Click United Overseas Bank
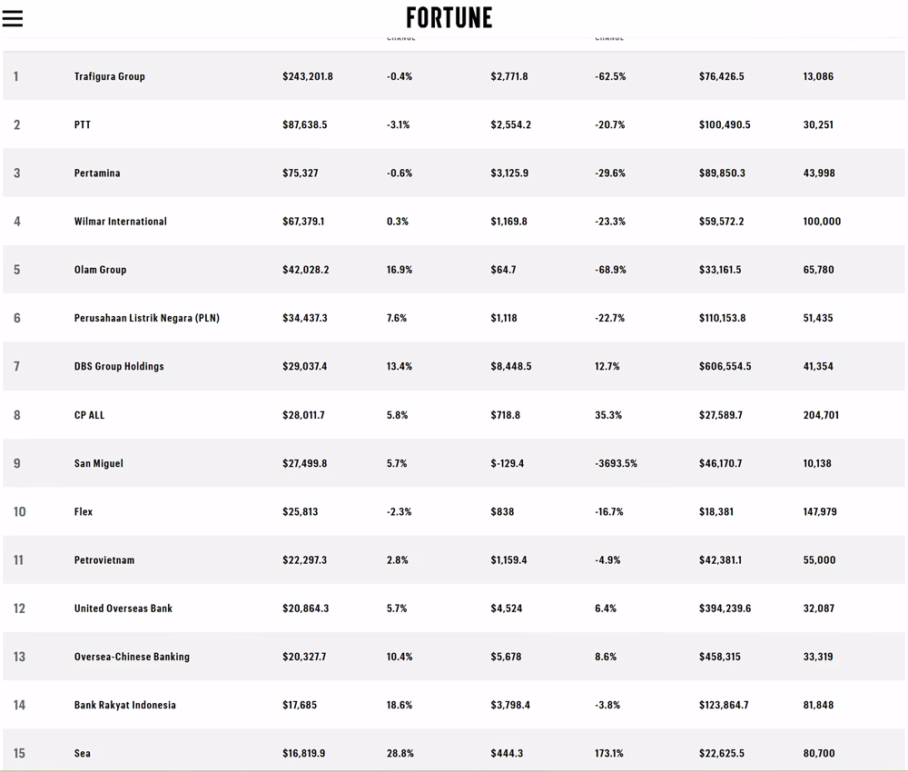 point(123,609)
